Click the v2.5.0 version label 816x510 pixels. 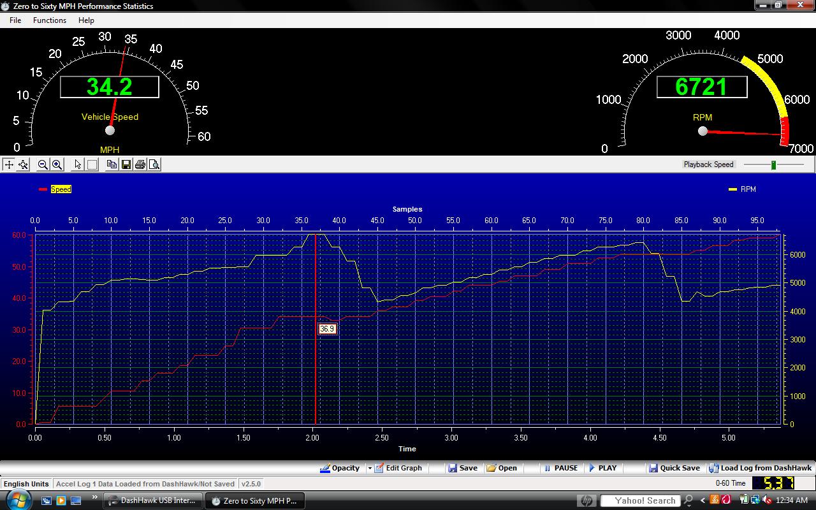tap(251, 484)
